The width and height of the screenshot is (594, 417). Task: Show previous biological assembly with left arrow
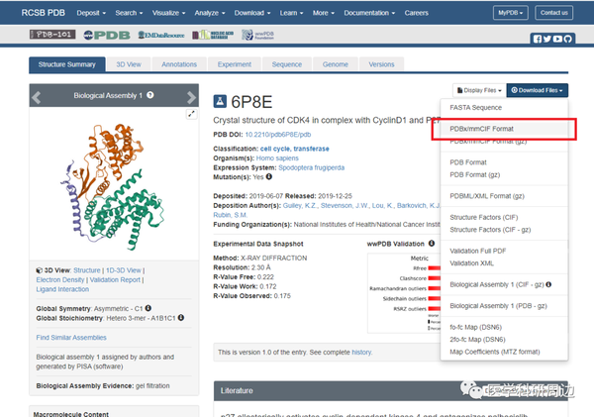tap(37, 97)
